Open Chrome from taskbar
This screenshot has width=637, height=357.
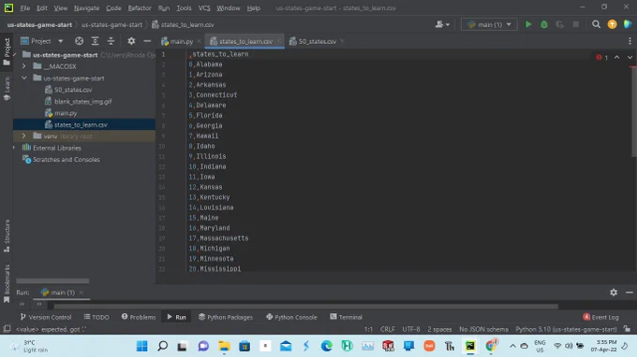(x=491, y=346)
